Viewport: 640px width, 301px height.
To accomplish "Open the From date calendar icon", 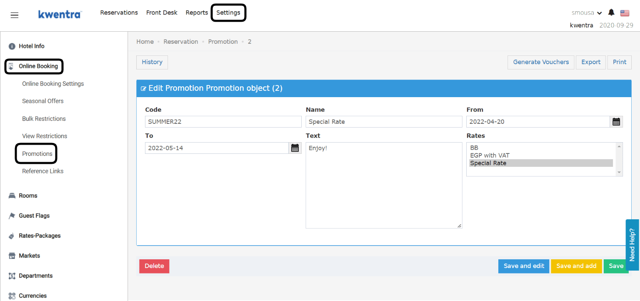I will 616,122.
